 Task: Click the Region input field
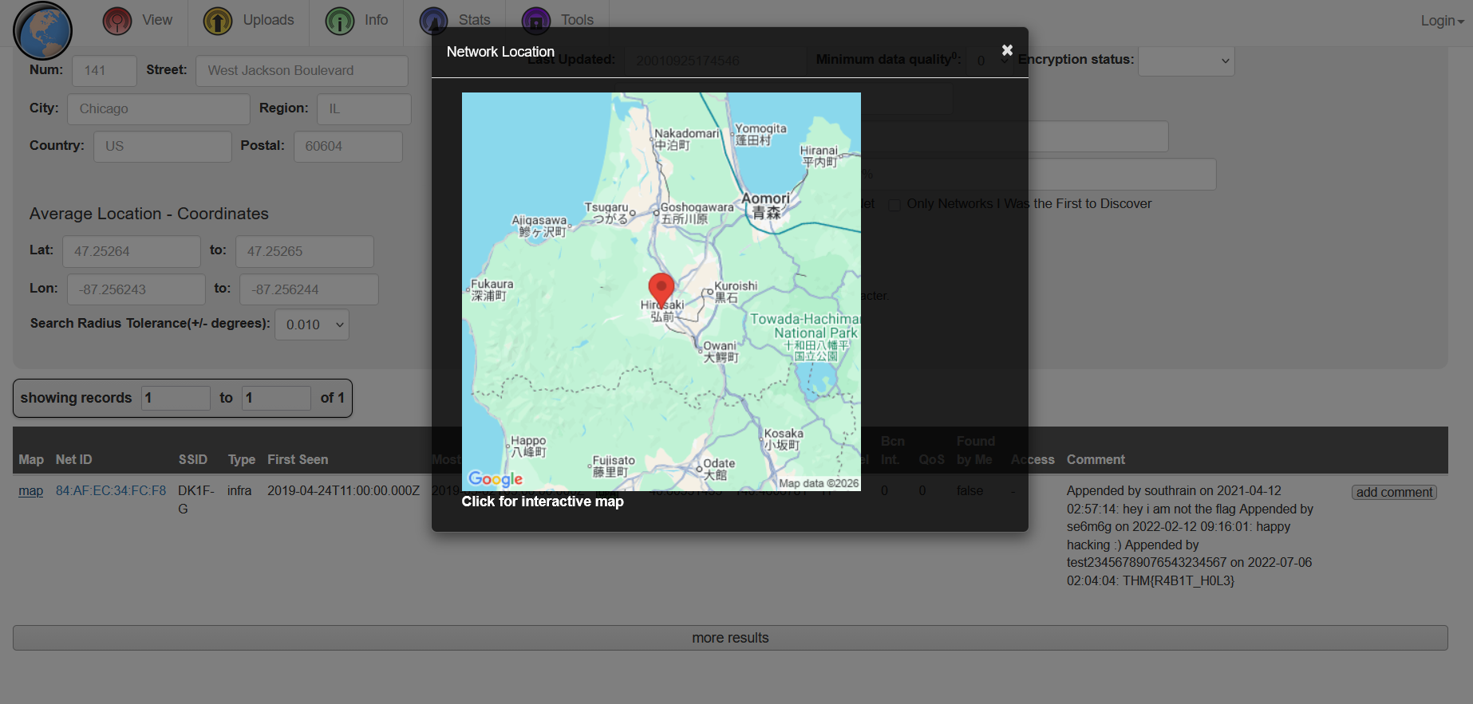click(x=364, y=109)
